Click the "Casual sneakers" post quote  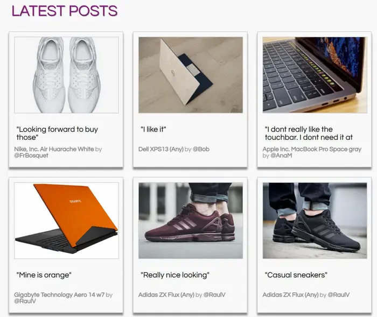(x=296, y=275)
